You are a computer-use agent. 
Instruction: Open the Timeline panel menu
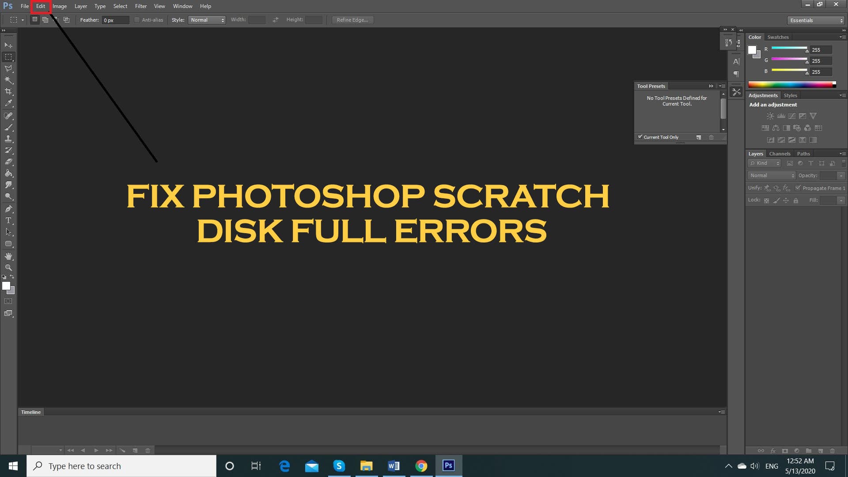722,412
